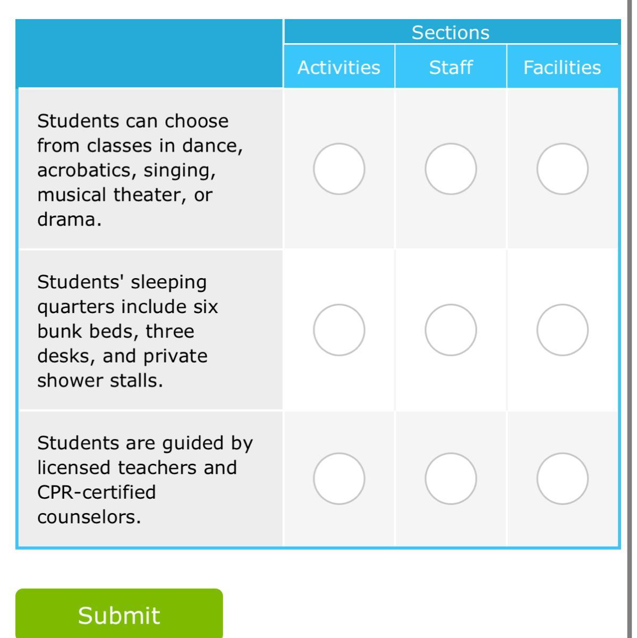Click the Activities column header

[x=339, y=68]
